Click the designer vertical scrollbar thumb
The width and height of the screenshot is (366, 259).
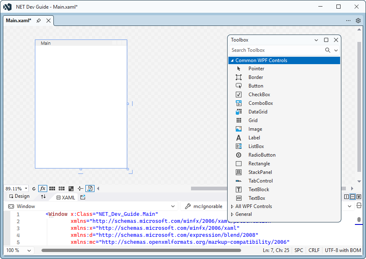coord(359,107)
